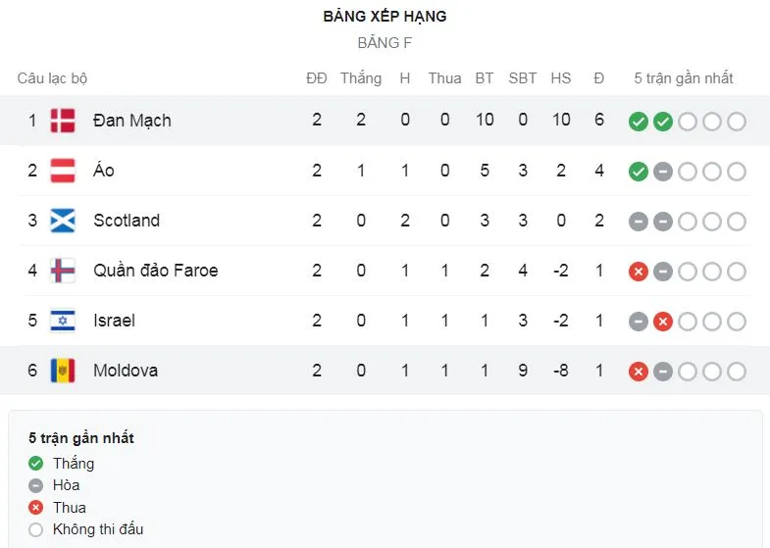
Task: Click the Israel flag icon
Action: [62, 321]
